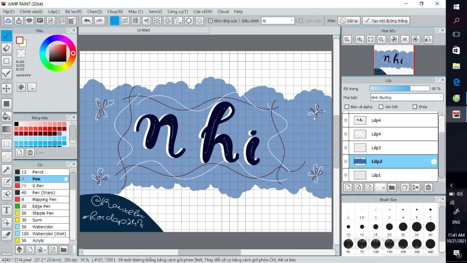Select the black swatch in Bảng màu
Image resolution: width=467 pixels, height=263 pixels.
coord(16,124)
